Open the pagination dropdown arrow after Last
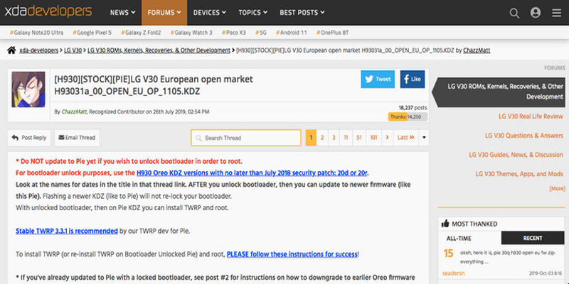The height and width of the screenshot is (284, 569). click(x=425, y=137)
